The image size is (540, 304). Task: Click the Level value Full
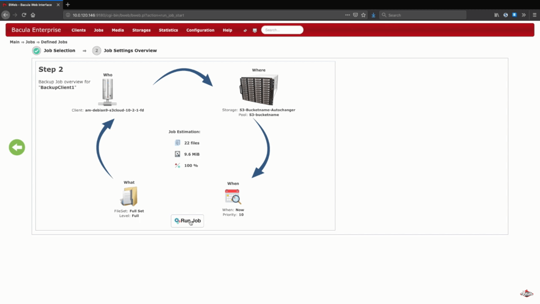(x=135, y=216)
